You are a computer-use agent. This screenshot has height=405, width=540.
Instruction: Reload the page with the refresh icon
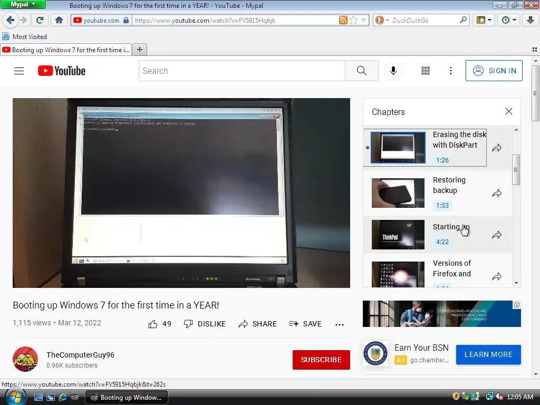pyautogui.click(x=40, y=21)
